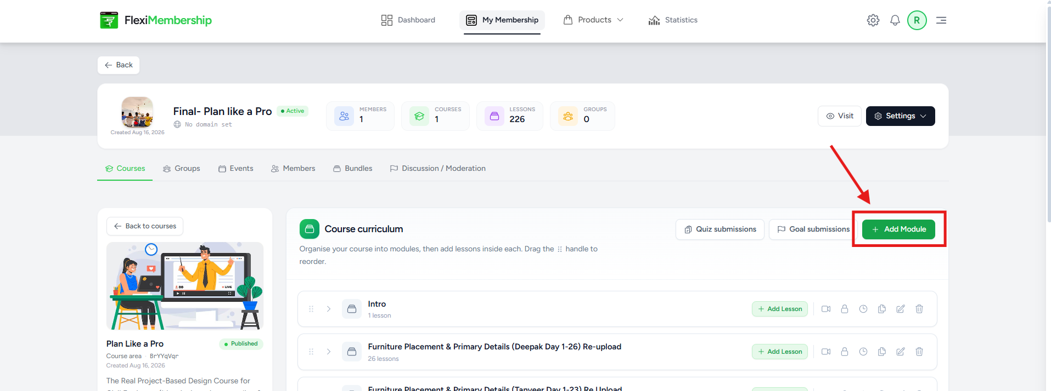Viewport: 1051px width, 391px height.
Task: Click the Intro module folder icon
Action: [x=352, y=309]
